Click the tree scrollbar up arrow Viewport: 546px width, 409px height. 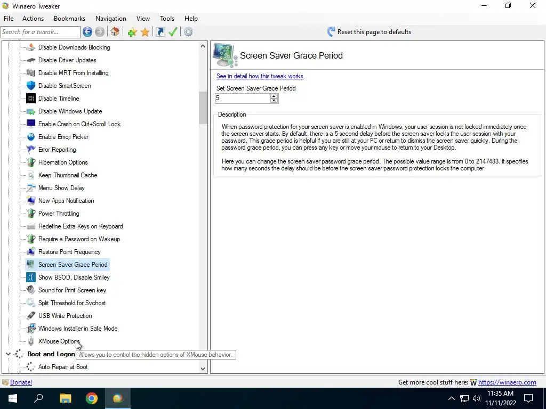point(203,46)
